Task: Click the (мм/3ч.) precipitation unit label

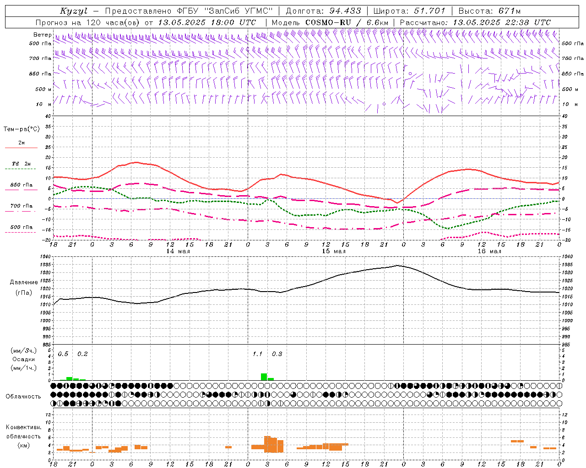Action: point(24,351)
